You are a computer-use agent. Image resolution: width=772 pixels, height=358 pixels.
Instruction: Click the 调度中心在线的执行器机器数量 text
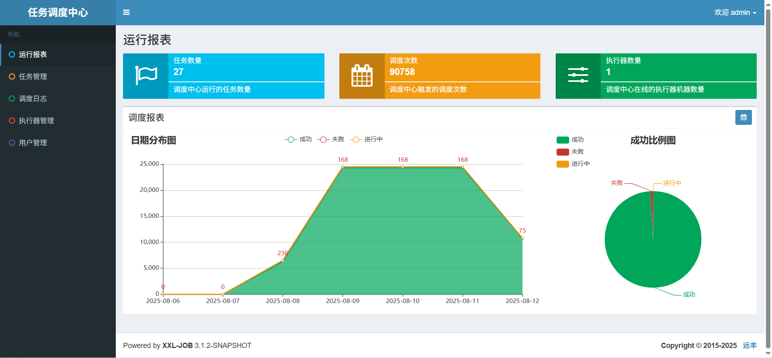point(655,89)
